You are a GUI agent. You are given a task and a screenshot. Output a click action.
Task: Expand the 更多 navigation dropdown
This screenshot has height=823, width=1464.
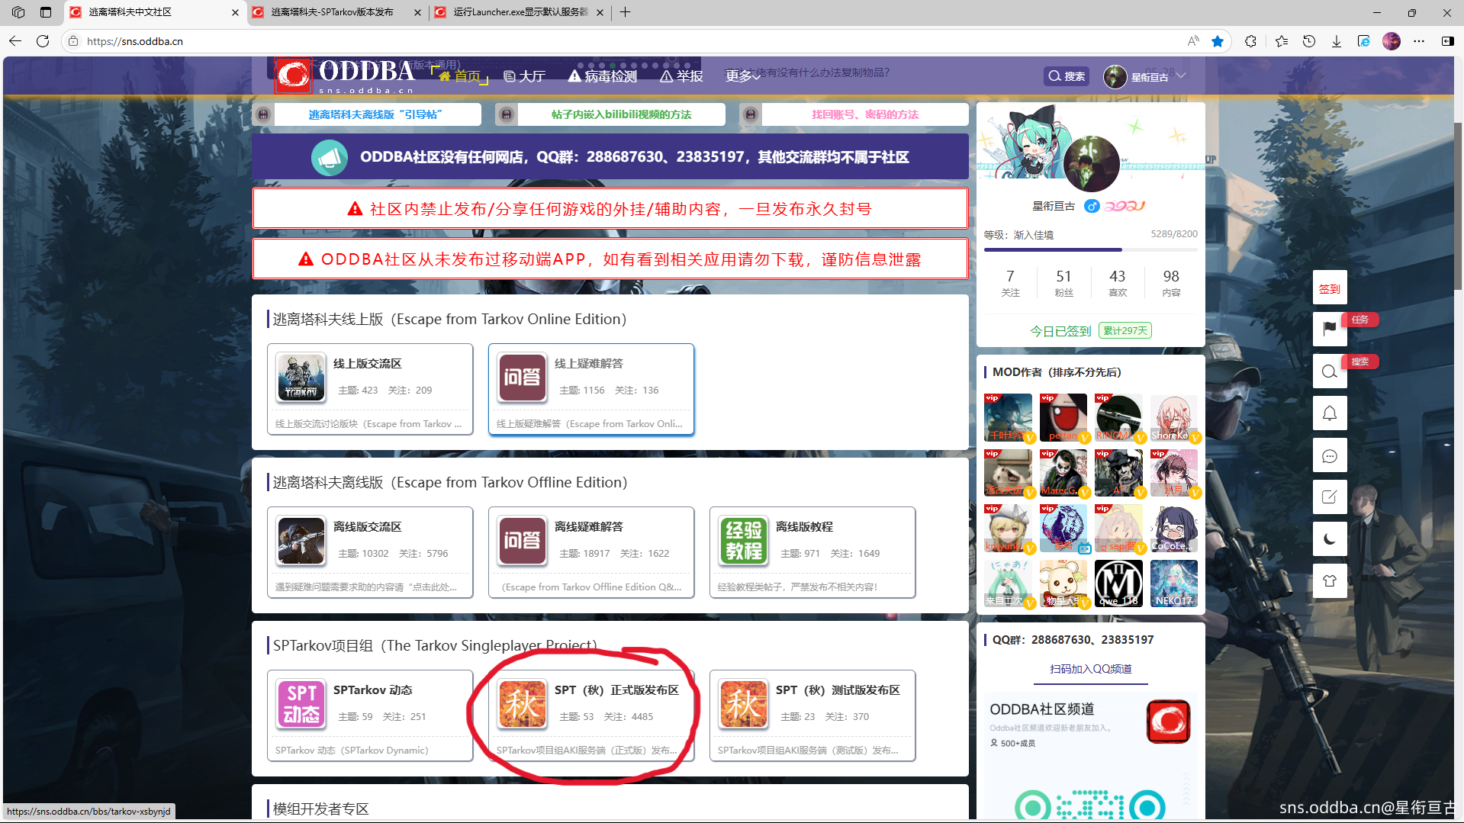(x=742, y=76)
